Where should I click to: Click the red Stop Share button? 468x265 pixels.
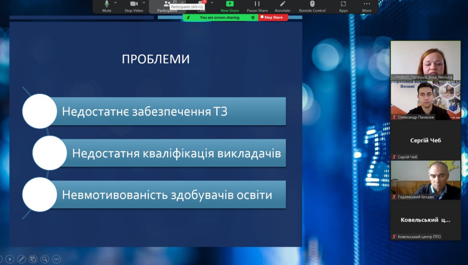(273, 18)
